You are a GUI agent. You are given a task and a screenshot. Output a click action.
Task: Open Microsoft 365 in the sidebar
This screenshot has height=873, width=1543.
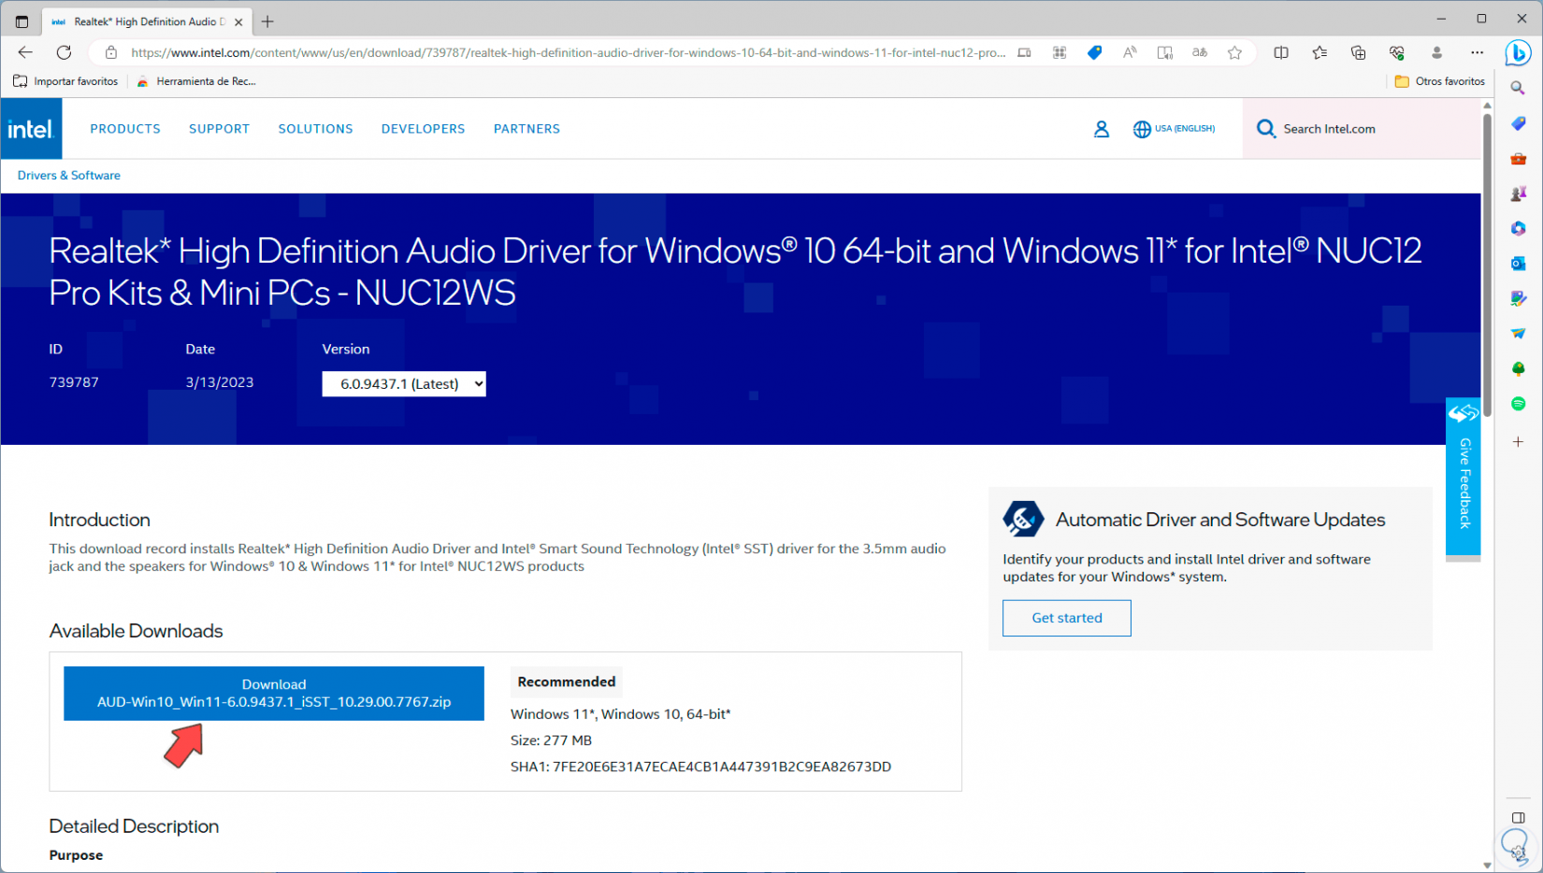pos(1518,228)
